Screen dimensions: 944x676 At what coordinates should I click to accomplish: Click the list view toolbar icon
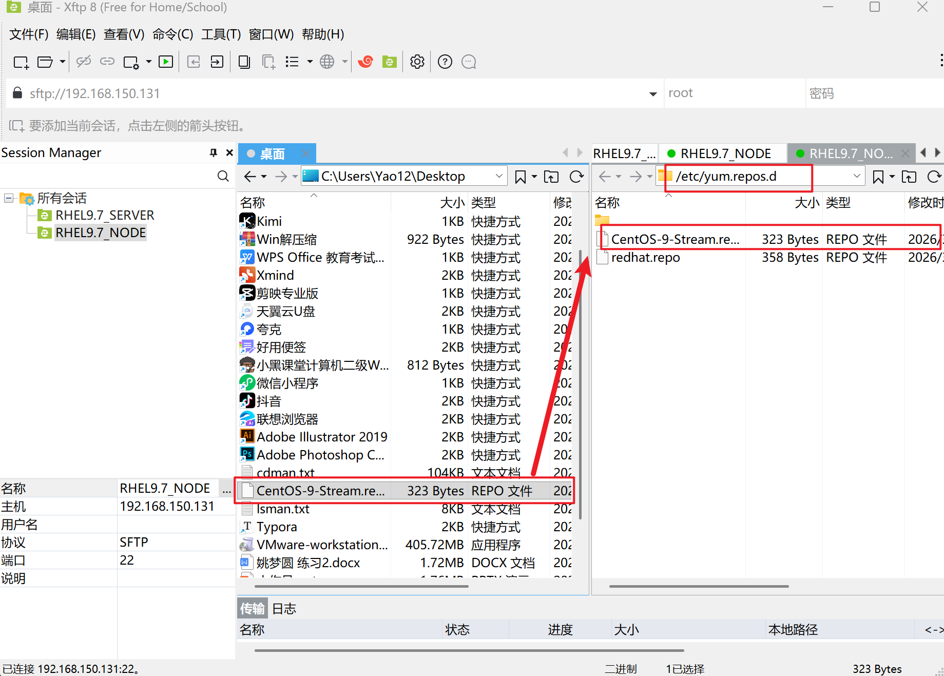point(292,62)
